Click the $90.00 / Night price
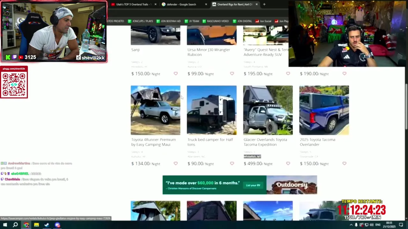Image resolution: width=408 pixels, height=229 pixels. click(200, 163)
